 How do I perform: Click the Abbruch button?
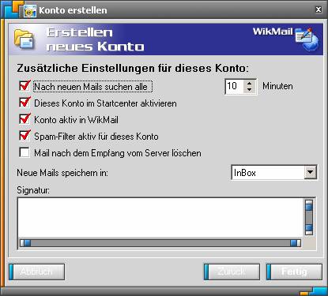[37, 272]
